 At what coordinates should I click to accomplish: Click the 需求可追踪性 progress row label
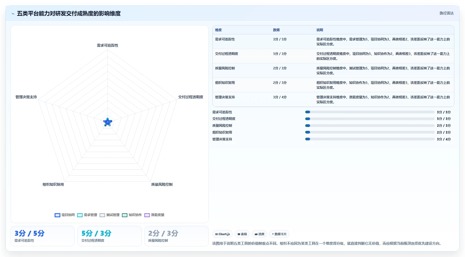click(222, 112)
